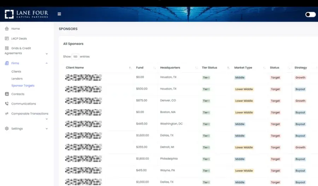Click the $415.00 fund value
Viewport: 318px width, 186px height.
pyautogui.click(x=141, y=170)
